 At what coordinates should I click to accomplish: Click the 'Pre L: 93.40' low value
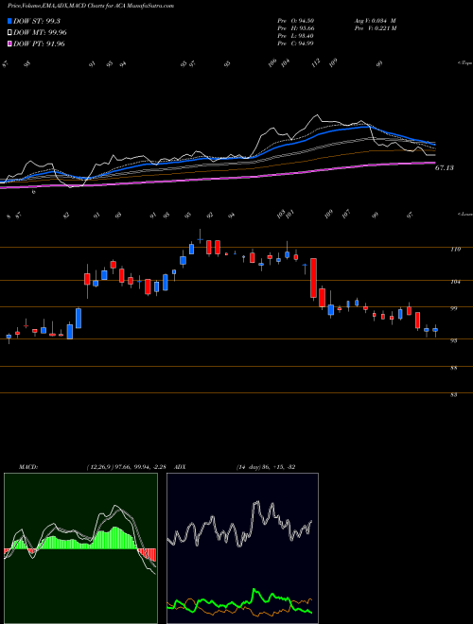[295, 36]
